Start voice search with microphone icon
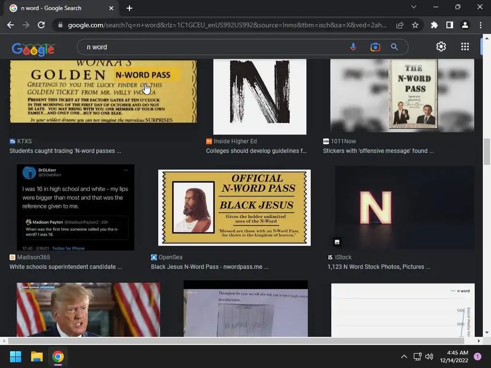Image resolution: width=491 pixels, height=368 pixels. click(353, 47)
